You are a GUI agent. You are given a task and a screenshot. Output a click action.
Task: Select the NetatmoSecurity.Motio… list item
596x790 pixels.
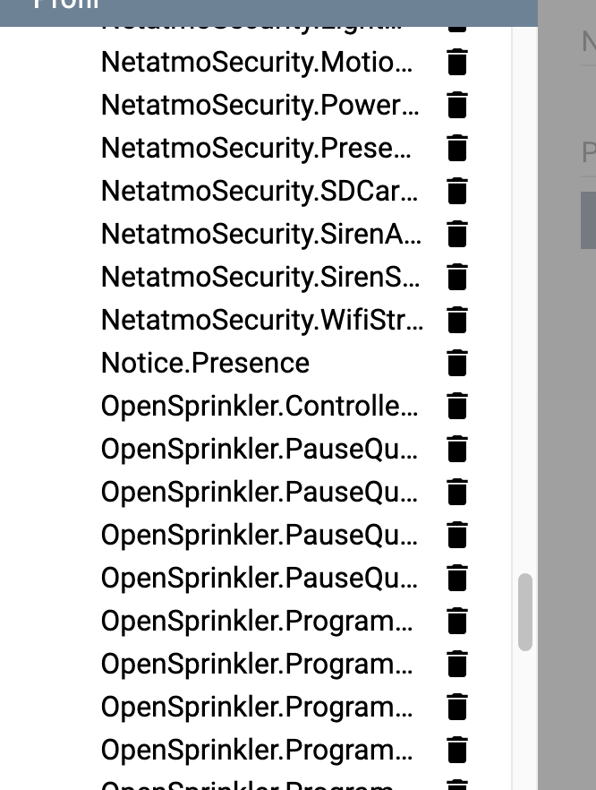point(258,62)
